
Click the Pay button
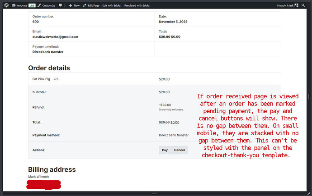[165, 150]
